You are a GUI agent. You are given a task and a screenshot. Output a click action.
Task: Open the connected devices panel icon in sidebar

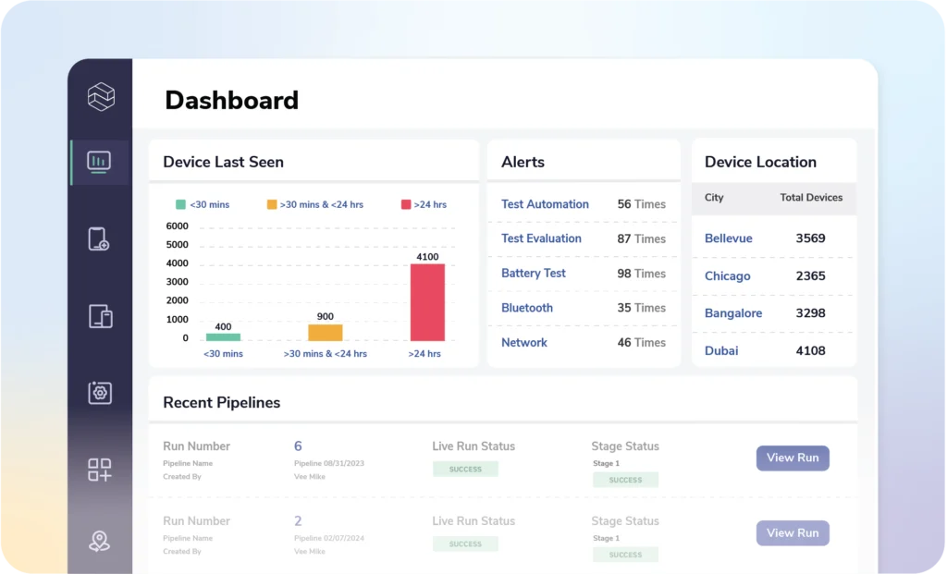[99, 315]
